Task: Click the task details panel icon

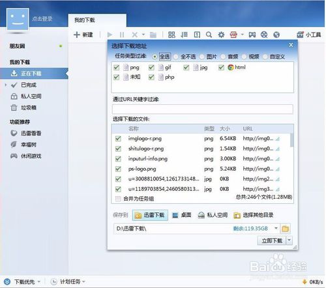Action: click(197, 35)
